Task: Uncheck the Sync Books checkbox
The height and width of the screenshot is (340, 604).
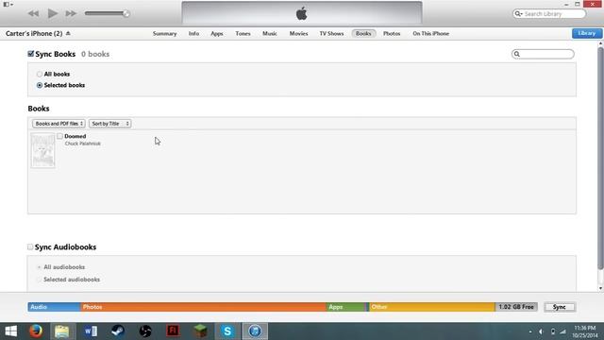Action: click(x=31, y=54)
